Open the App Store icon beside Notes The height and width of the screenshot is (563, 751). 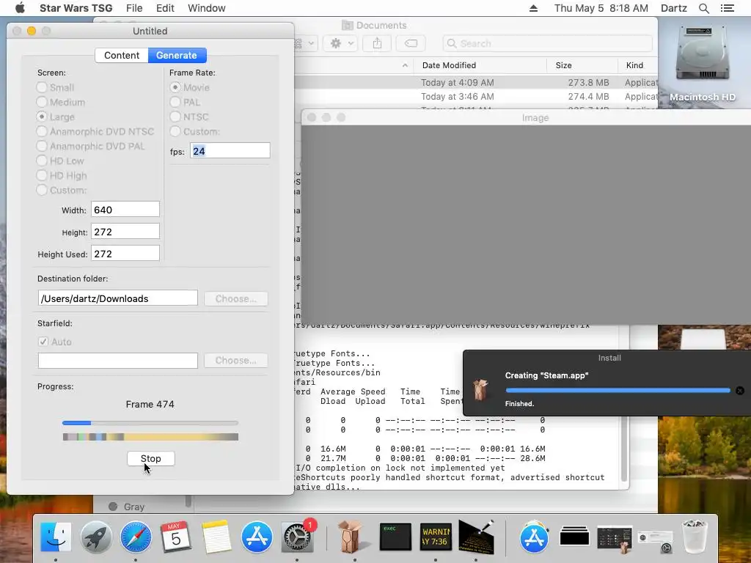coord(257,537)
